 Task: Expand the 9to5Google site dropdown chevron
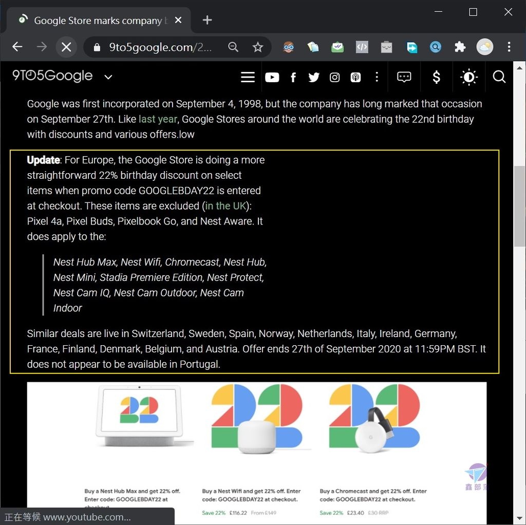coord(108,77)
